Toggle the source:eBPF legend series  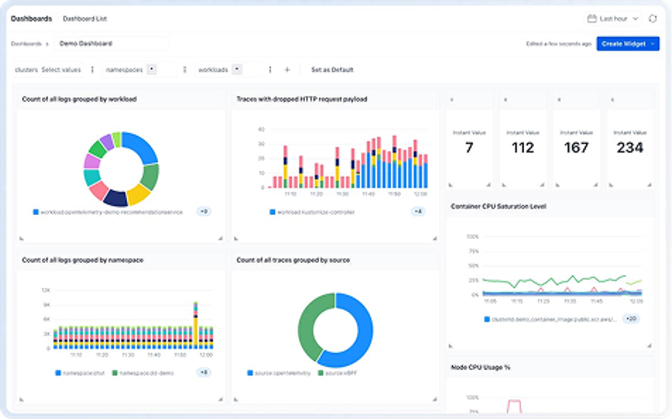pos(337,373)
